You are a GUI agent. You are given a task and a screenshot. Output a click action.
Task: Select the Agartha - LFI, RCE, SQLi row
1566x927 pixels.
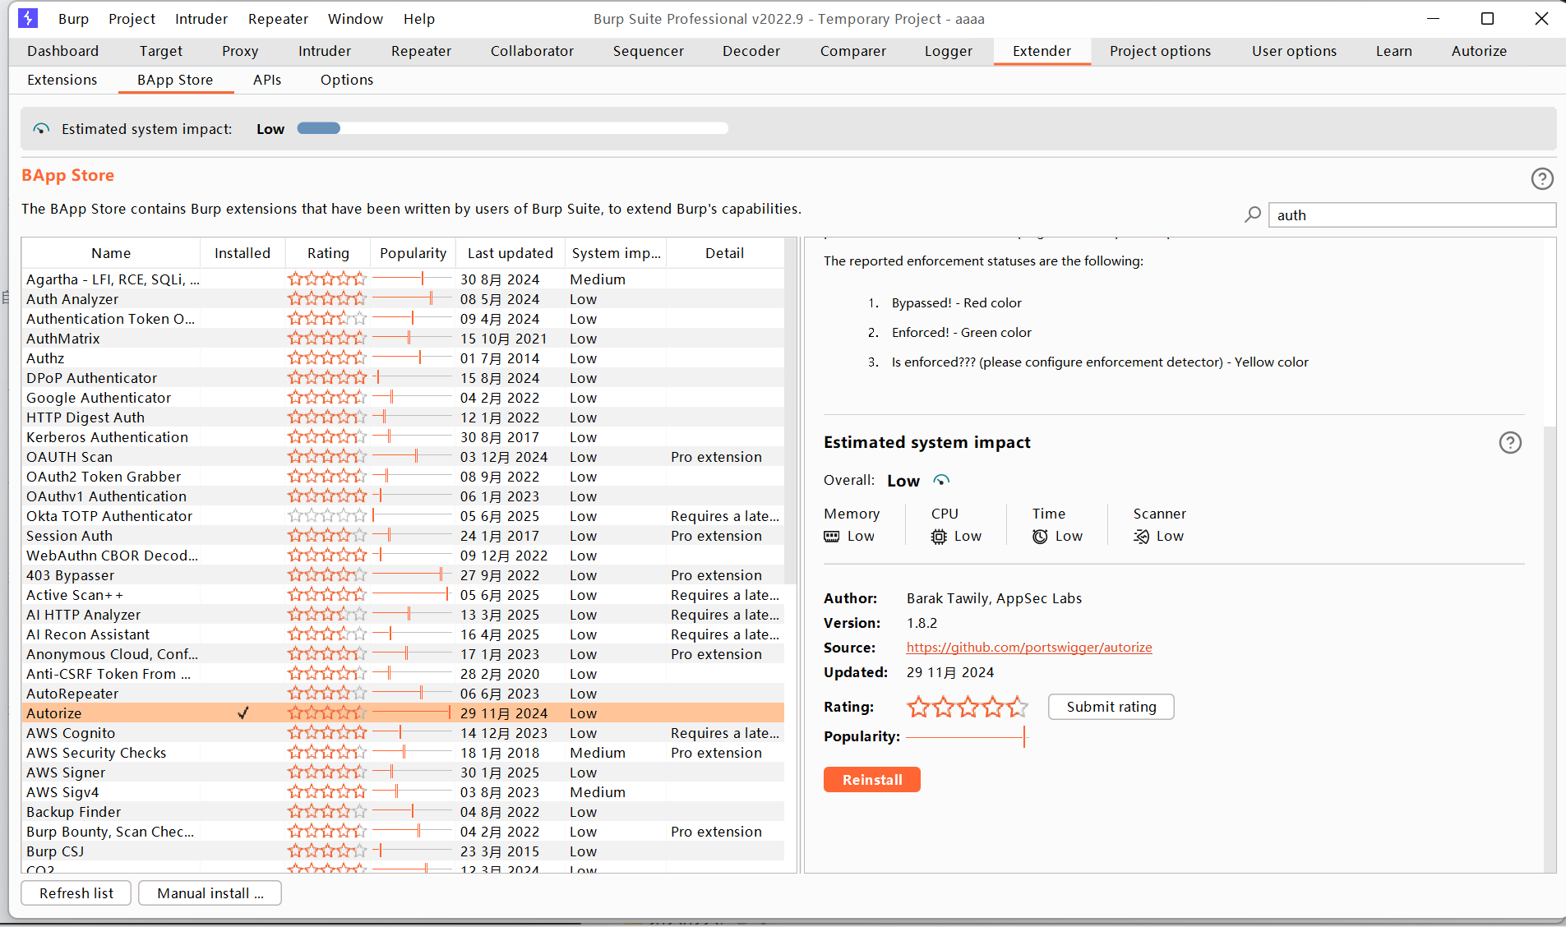403,279
